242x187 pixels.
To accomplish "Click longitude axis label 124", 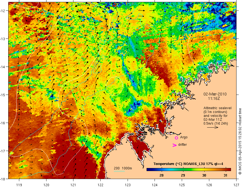I will pyautogui.click(x=155, y=185).
